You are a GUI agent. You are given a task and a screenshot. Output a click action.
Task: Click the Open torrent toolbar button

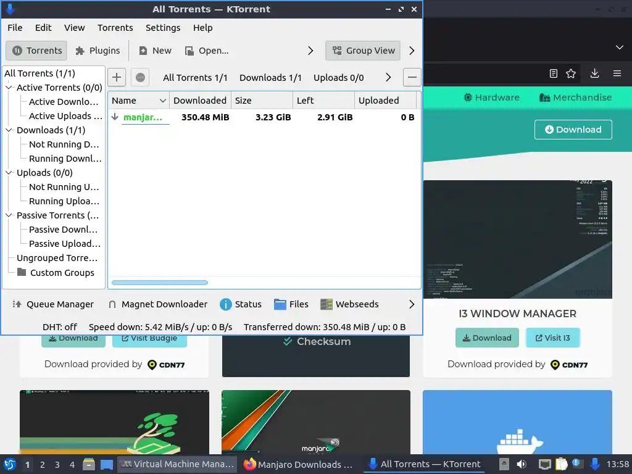click(x=207, y=51)
